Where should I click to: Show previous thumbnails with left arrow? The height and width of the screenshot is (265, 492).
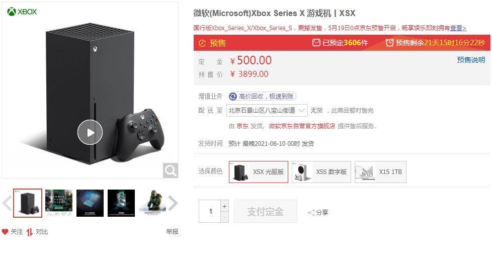(x=7, y=203)
